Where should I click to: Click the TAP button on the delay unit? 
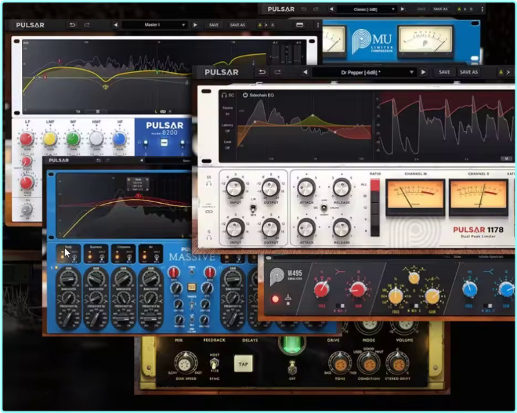pos(243,364)
